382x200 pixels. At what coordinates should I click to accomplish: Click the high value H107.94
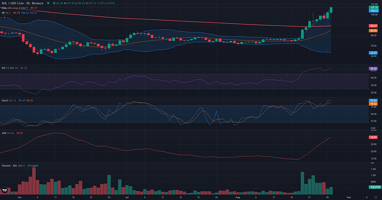tap(69, 3)
